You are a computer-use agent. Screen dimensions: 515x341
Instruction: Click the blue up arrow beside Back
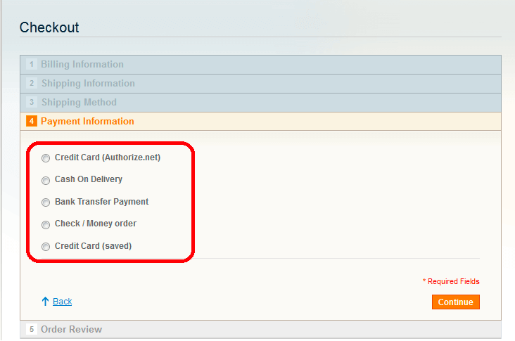click(45, 302)
